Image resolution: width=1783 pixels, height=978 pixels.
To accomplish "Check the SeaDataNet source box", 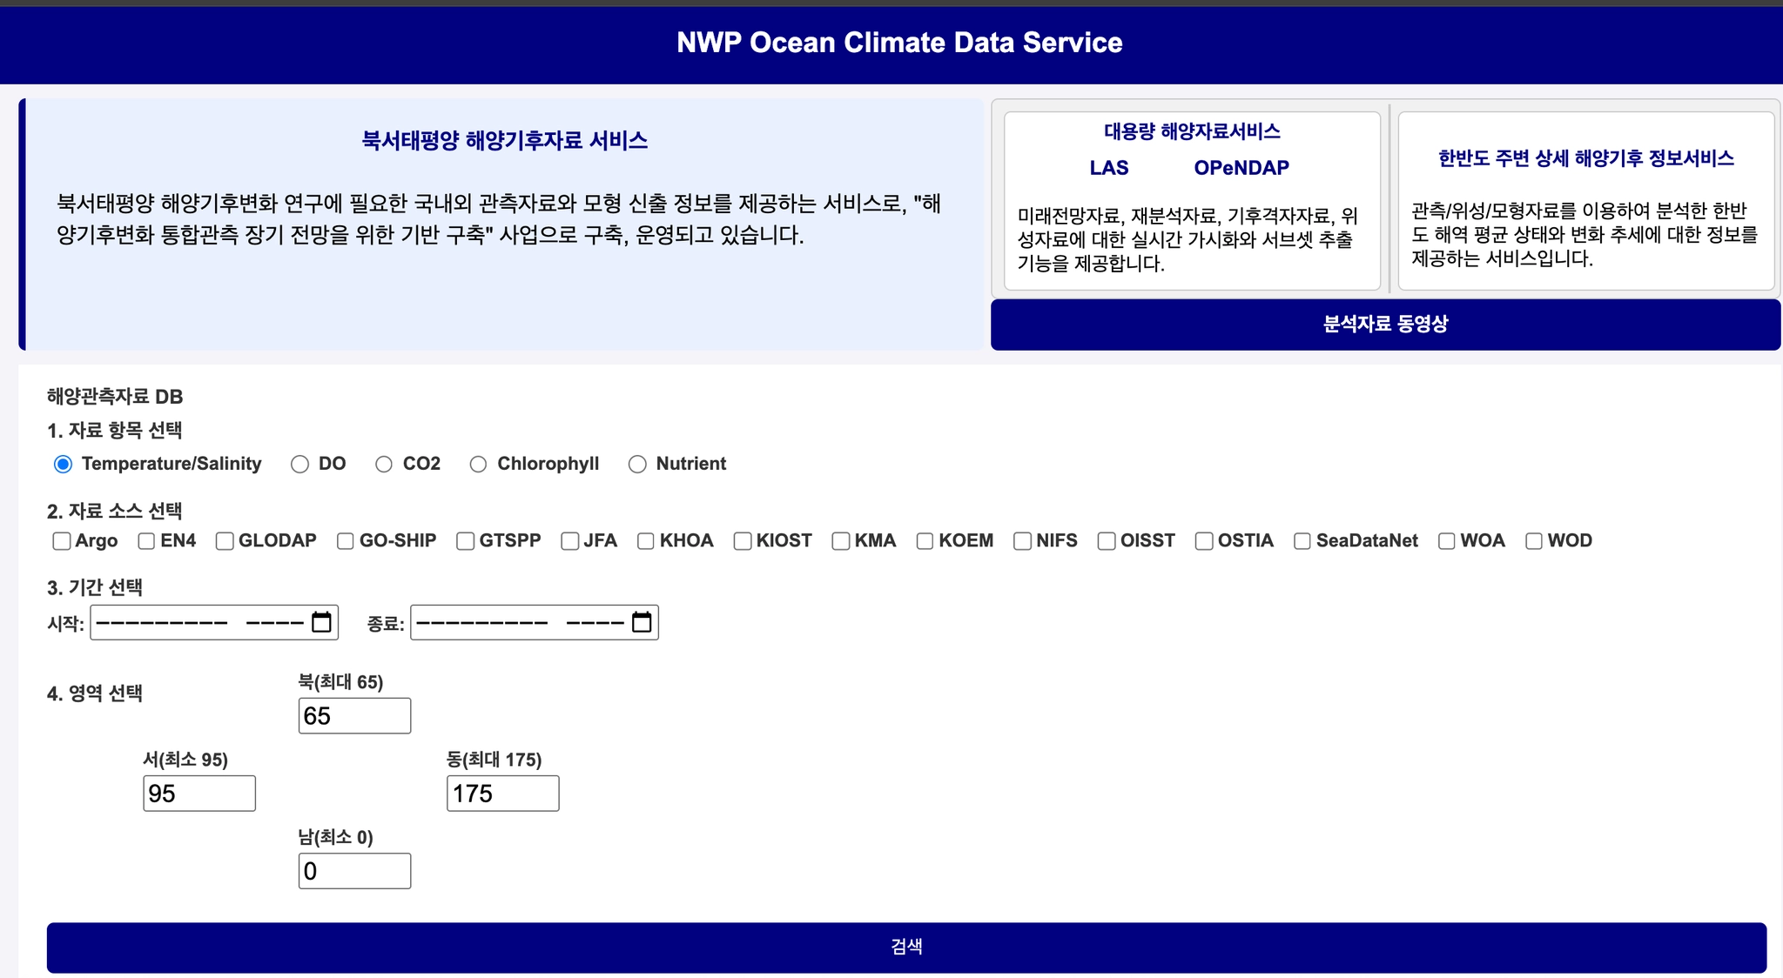I will (1302, 541).
